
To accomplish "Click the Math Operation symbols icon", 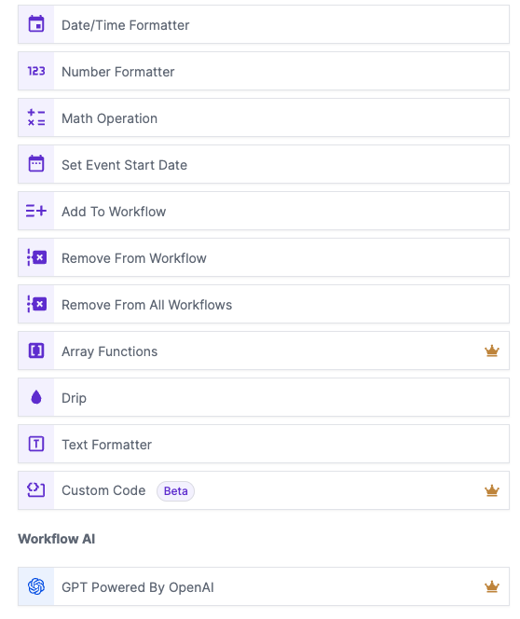I will pyautogui.click(x=36, y=117).
